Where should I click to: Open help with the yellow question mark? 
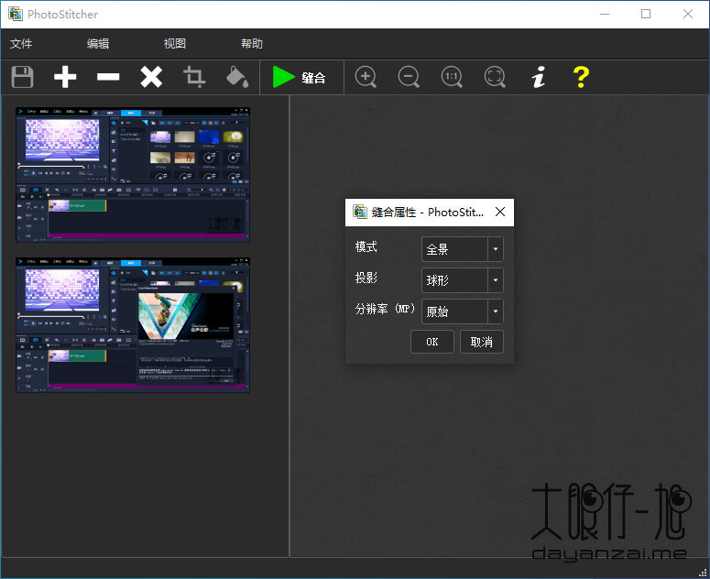pyautogui.click(x=581, y=77)
